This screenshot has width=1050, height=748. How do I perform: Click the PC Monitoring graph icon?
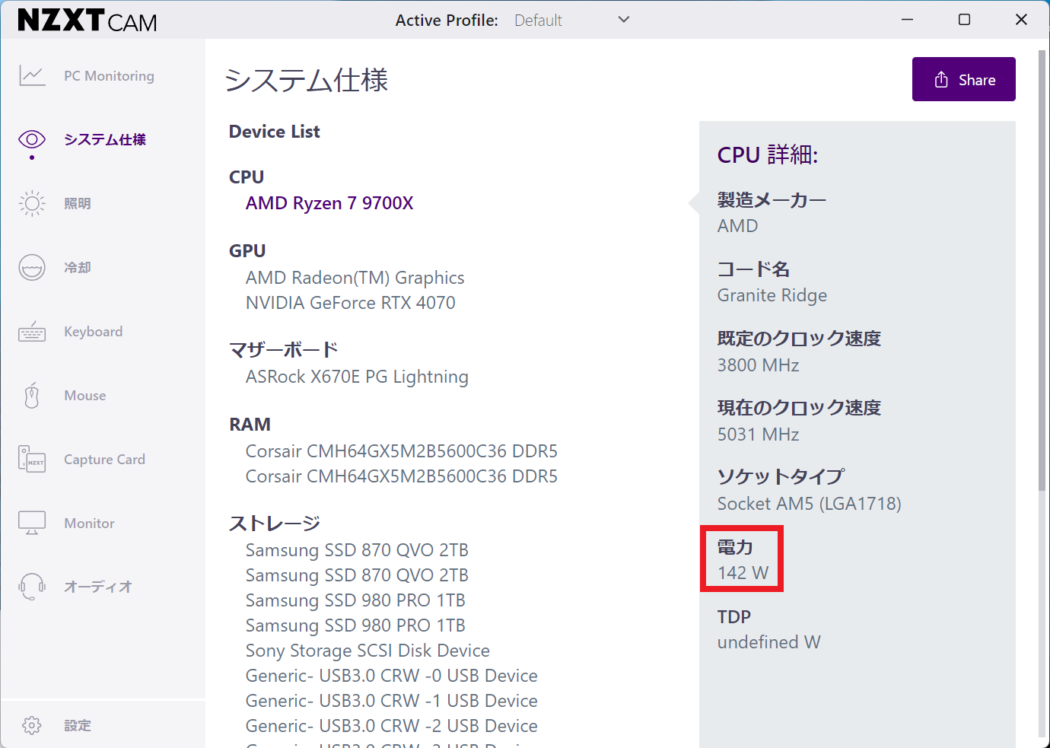pyautogui.click(x=32, y=76)
